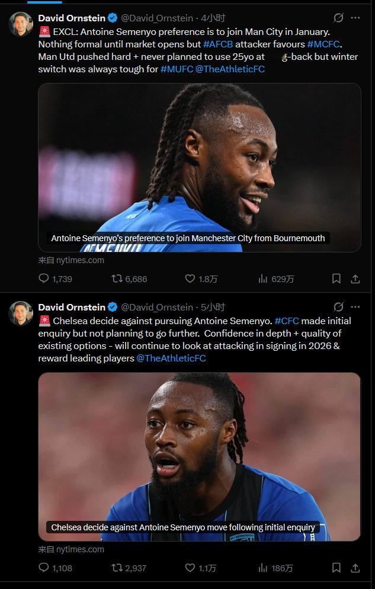Image resolution: width=375 pixels, height=589 pixels.
Task: Open more options on Chelsea tweet
Action: [x=355, y=307]
